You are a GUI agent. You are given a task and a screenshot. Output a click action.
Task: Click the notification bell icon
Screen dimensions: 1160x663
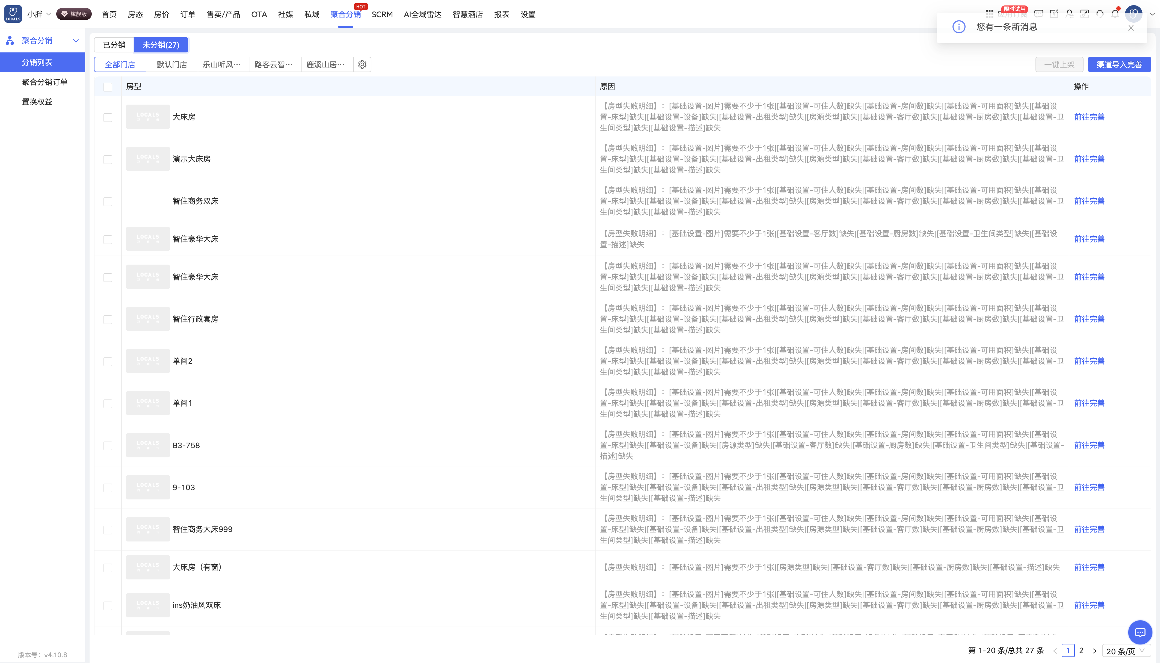[1115, 14]
